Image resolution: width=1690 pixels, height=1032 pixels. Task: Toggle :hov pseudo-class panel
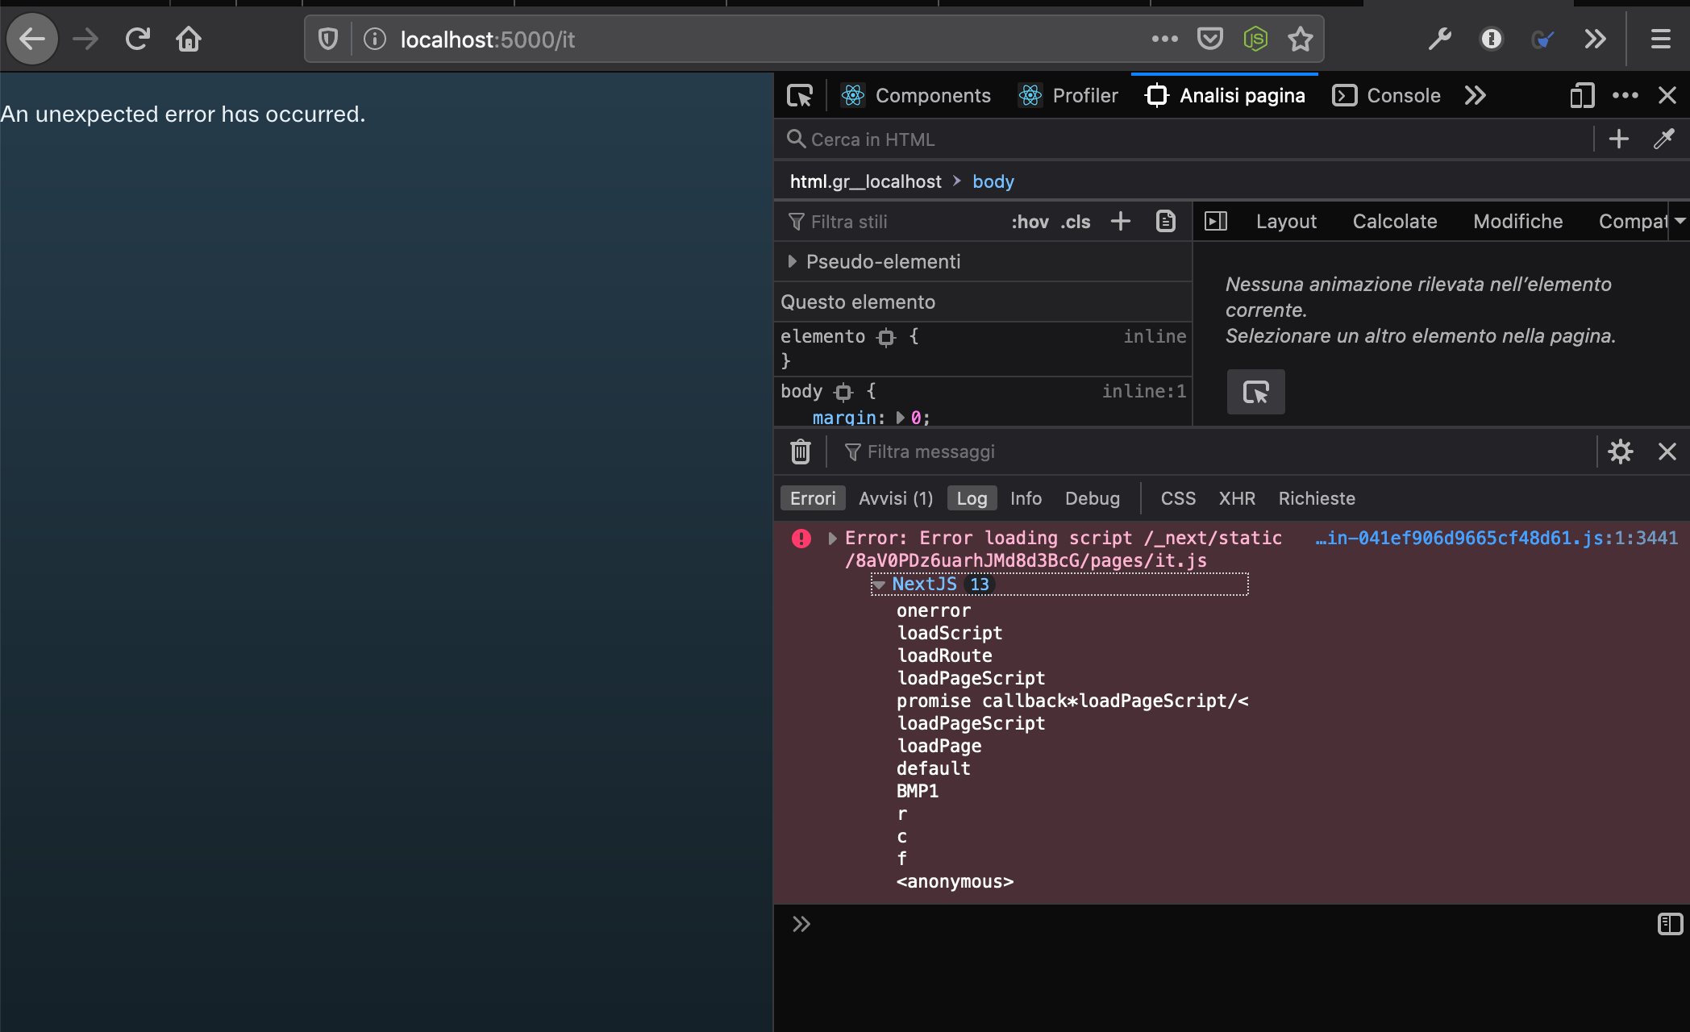[x=1030, y=222]
